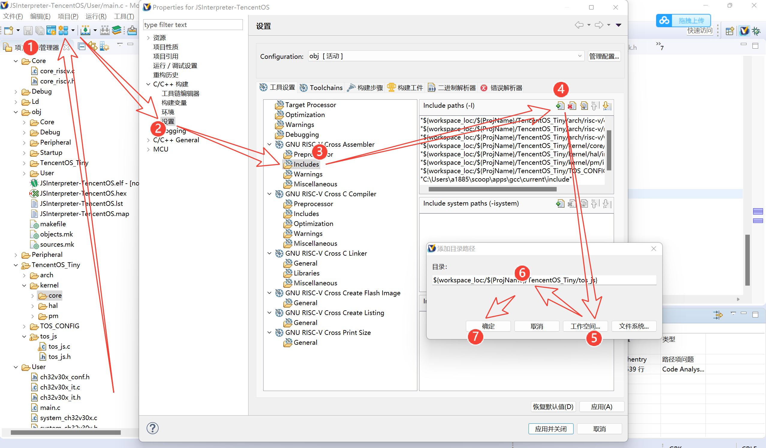Click 确定 in the add directory dialog
The height and width of the screenshot is (448, 766).
(x=488, y=326)
